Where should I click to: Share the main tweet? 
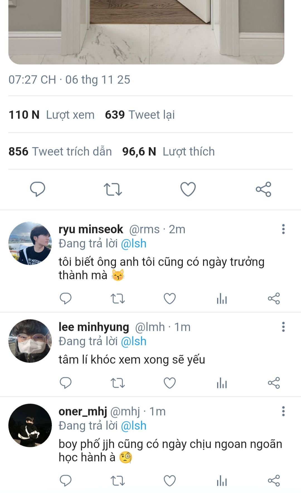pos(263,189)
